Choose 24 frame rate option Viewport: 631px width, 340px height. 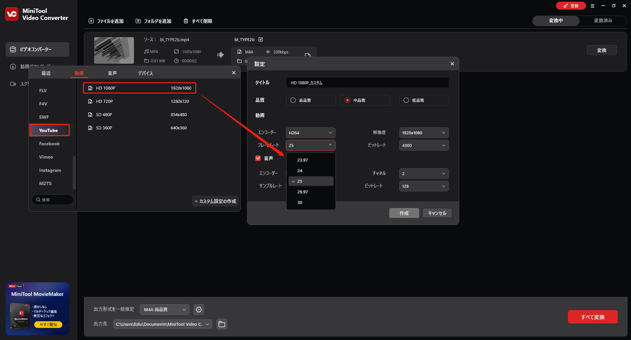tap(311, 170)
